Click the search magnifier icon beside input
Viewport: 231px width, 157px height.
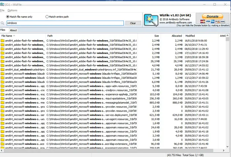tap(2, 23)
